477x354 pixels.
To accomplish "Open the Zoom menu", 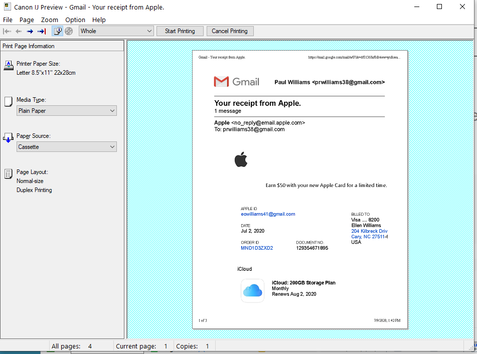I will click(x=50, y=20).
